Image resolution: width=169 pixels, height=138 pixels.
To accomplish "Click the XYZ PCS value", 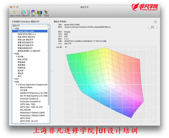I will (66, 36).
